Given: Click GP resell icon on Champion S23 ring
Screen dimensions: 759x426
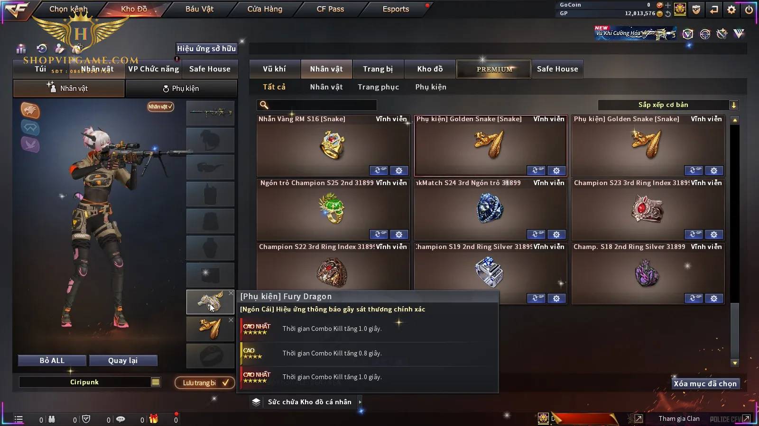Looking at the screenshot, I should tap(694, 234).
